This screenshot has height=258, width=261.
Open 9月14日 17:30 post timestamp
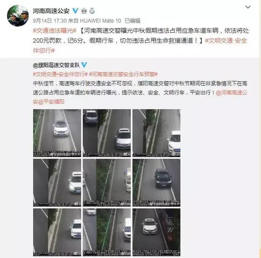50,21
